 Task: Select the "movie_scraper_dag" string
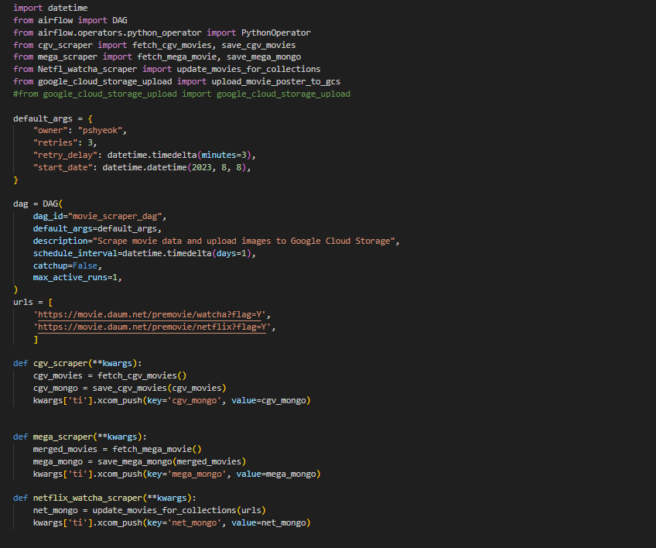pyautogui.click(x=114, y=217)
